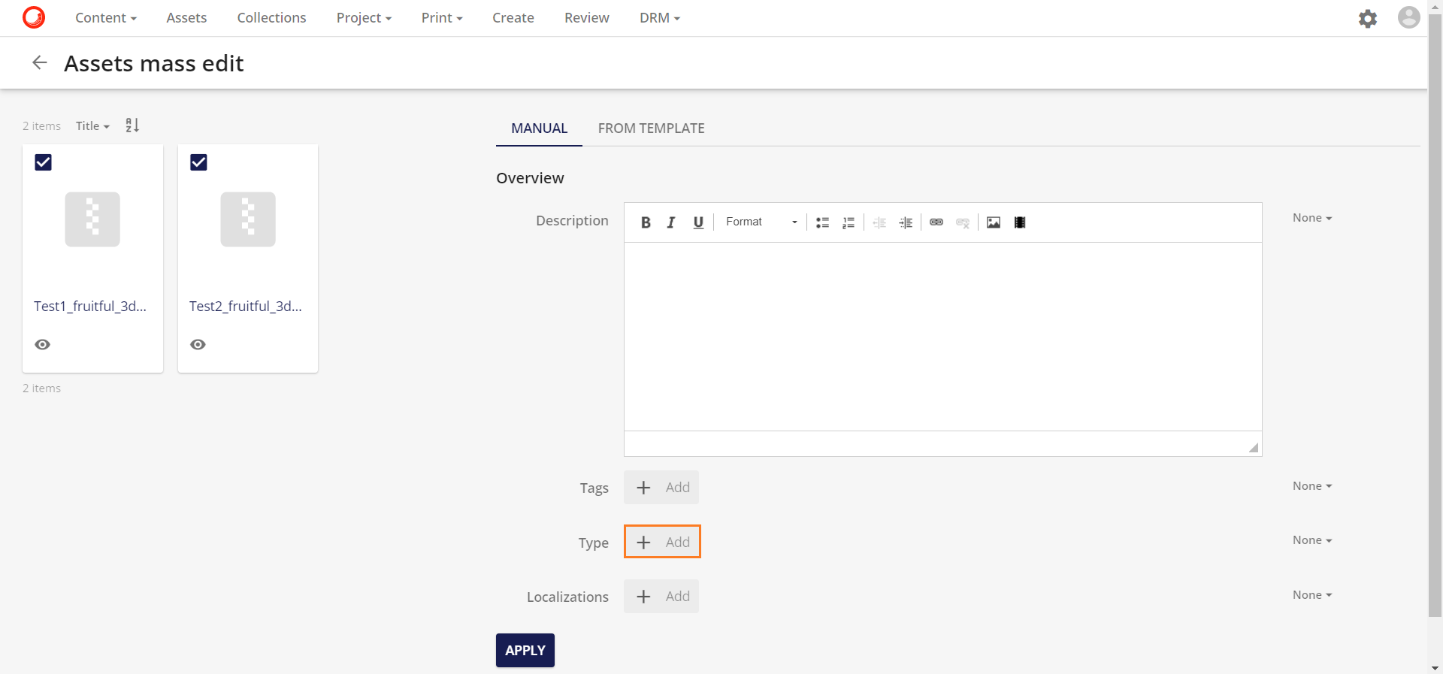Open the Title sort dropdown
The height and width of the screenshot is (674, 1443).
(92, 126)
